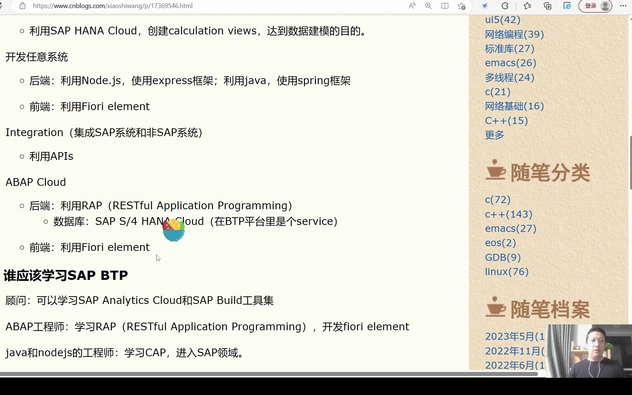Open the 2023年5月 archive

512,336
